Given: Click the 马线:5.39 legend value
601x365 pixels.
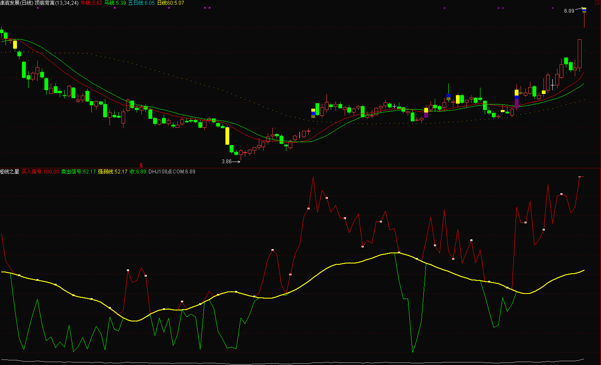Looking at the screenshot, I should click(x=115, y=3).
